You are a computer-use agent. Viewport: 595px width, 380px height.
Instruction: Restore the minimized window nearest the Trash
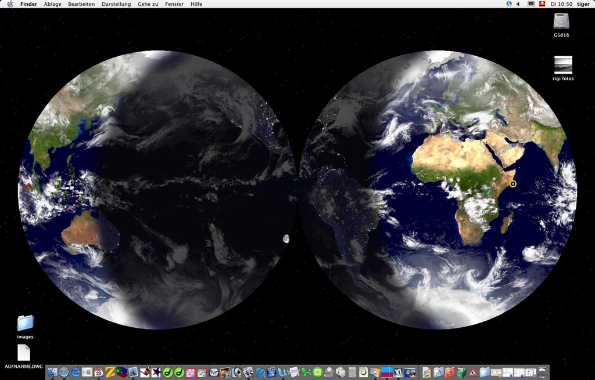click(x=531, y=372)
